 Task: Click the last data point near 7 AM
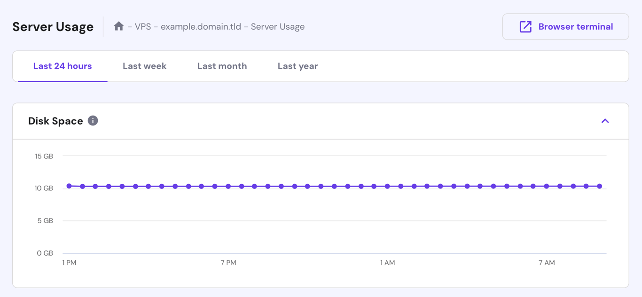[599, 186]
